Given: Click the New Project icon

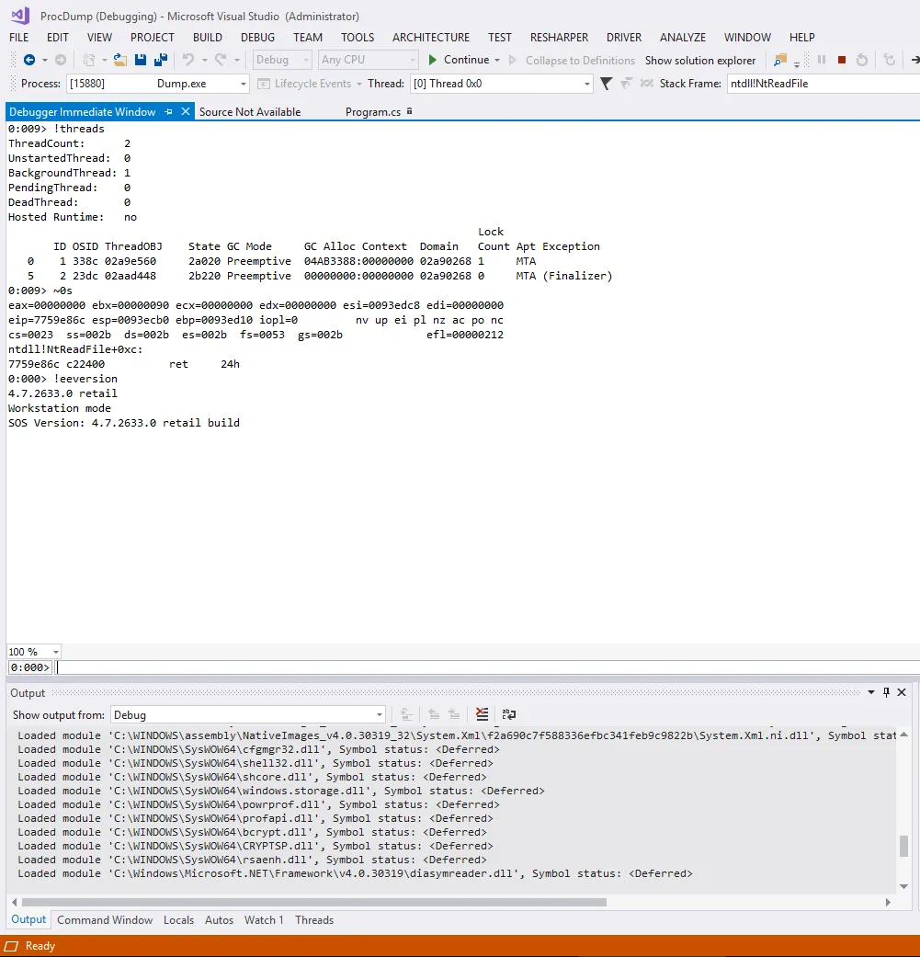Looking at the screenshot, I should coord(89,60).
